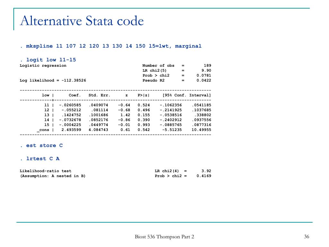Click the 'LR chi2(5)' value 9.90
Image resolution: width=329 pixels, height=247 pixels.
pyautogui.click(x=206, y=70)
